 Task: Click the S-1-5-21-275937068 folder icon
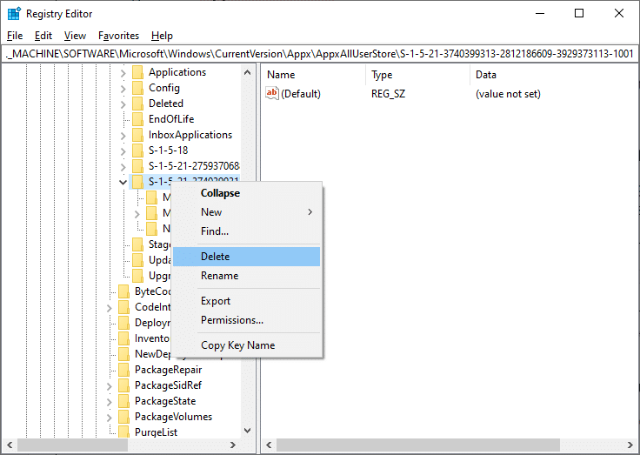[138, 166]
